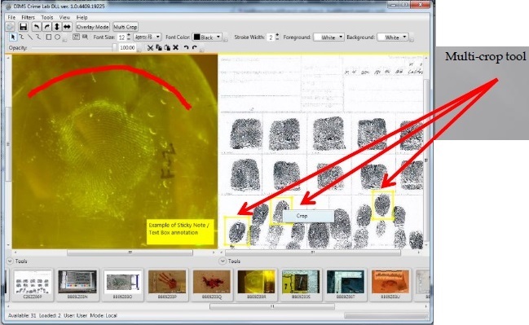Click the annotation Undo arrow on the Opacity row
This screenshot has width=529, height=325.
[186, 47]
